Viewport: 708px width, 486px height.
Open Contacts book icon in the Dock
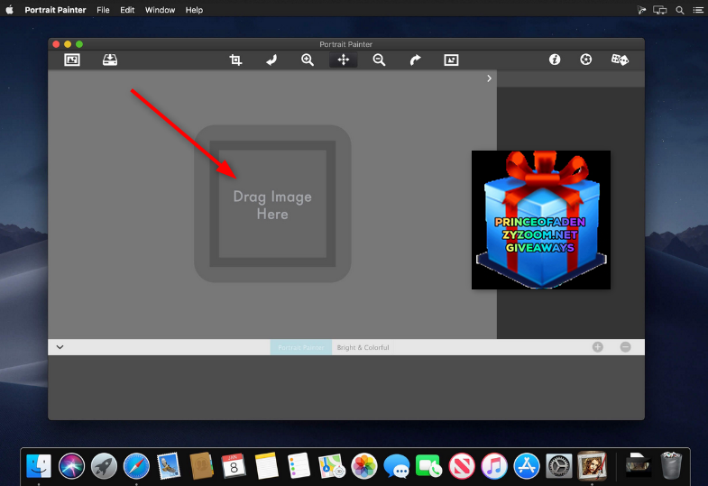coord(201,465)
